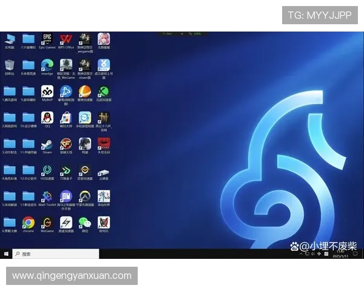Select the UU accelerator shortcut

point(47,170)
